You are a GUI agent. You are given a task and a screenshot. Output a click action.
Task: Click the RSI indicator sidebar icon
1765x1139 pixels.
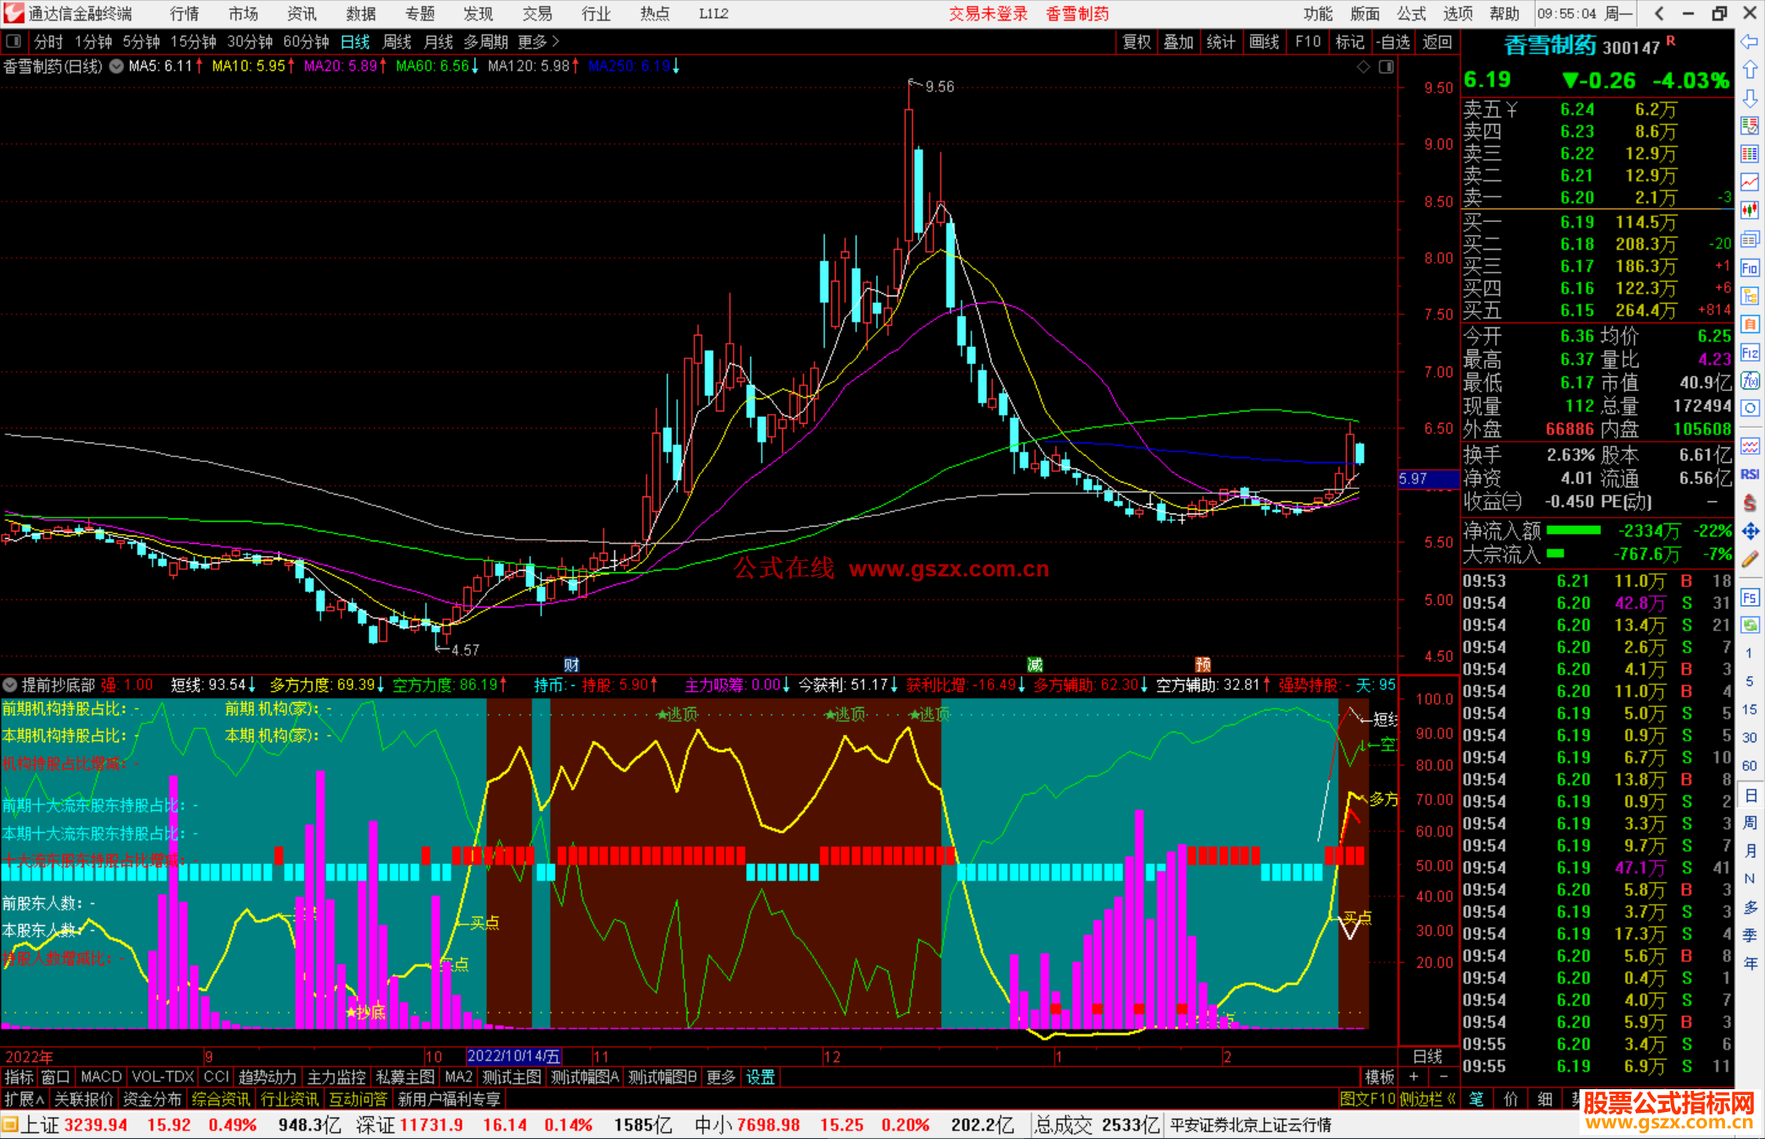[1749, 474]
